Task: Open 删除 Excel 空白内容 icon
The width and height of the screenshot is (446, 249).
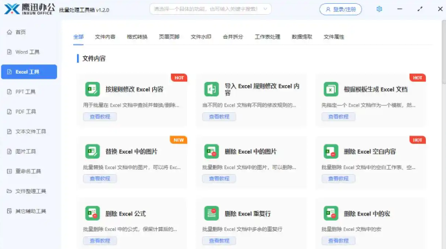Action: click(331, 151)
